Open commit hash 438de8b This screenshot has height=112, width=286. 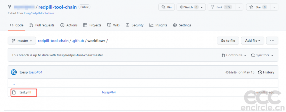[x=231, y=72]
